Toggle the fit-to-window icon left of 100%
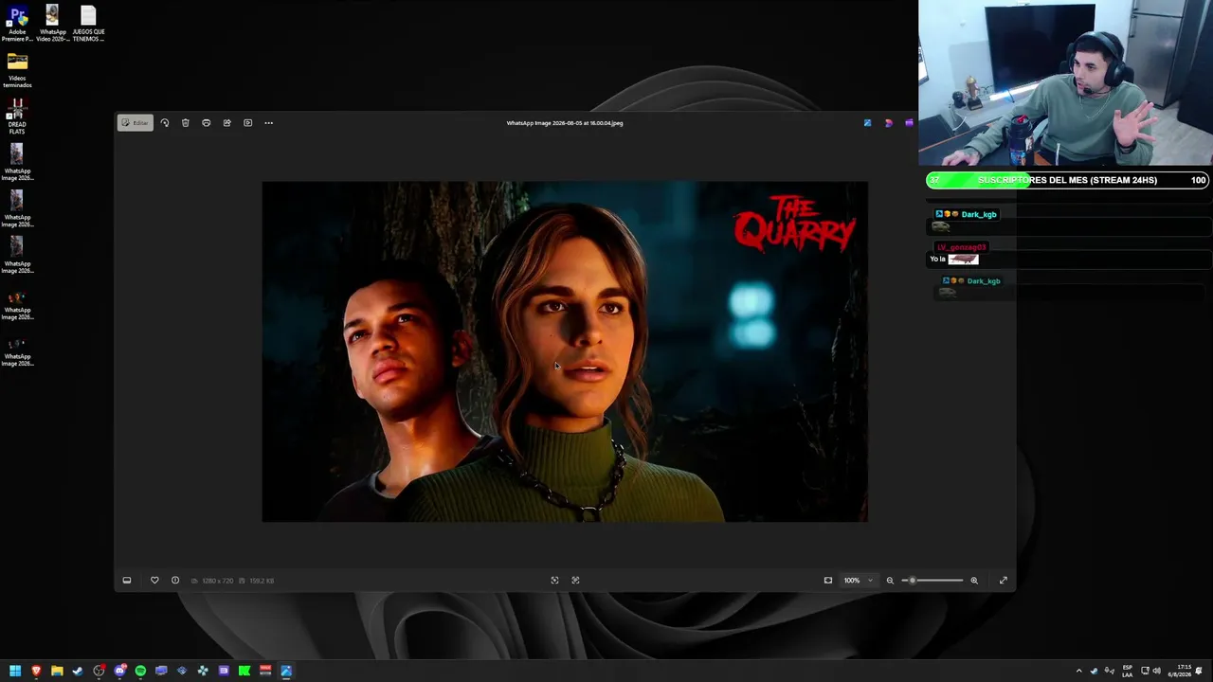The height and width of the screenshot is (682, 1213). [x=828, y=581]
